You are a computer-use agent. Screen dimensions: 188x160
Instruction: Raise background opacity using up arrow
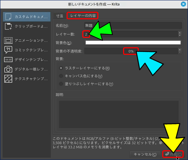180,49
